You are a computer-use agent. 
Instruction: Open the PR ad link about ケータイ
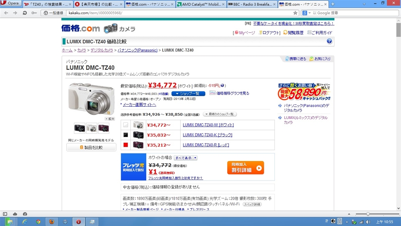294,23
